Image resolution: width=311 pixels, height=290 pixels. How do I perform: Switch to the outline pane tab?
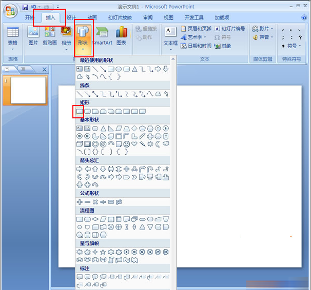tap(24, 69)
